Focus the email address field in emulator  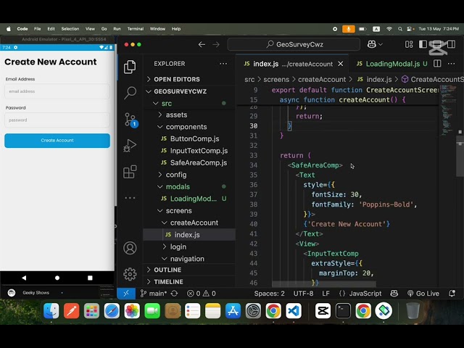(x=57, y=91)
